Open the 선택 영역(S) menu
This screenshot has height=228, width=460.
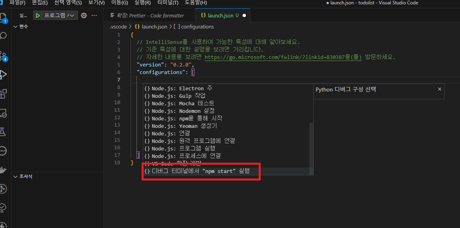coord(68,3)
